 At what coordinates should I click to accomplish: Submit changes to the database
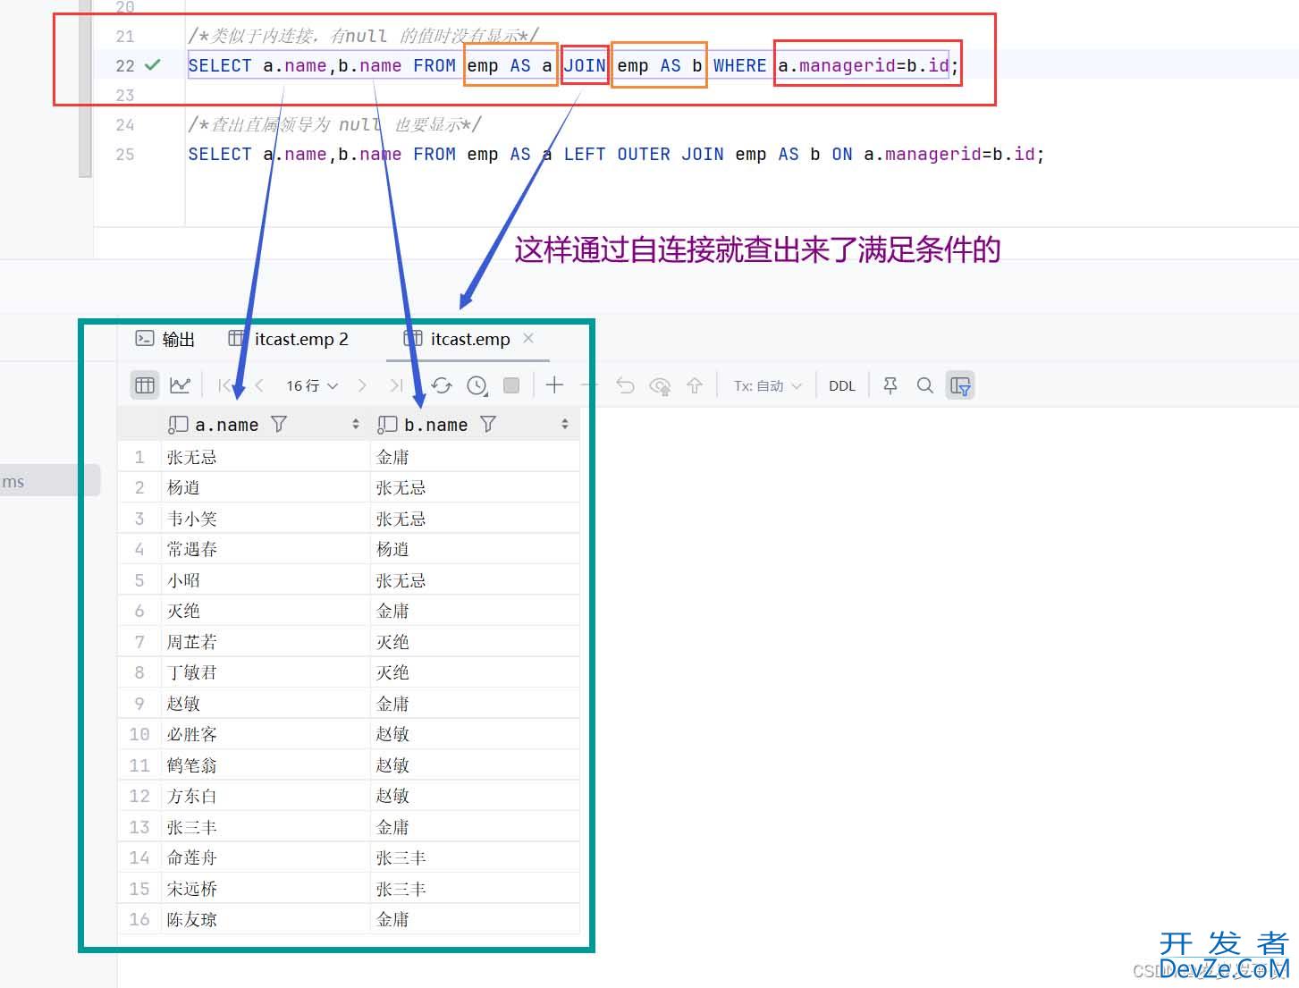tap(695, 385)
